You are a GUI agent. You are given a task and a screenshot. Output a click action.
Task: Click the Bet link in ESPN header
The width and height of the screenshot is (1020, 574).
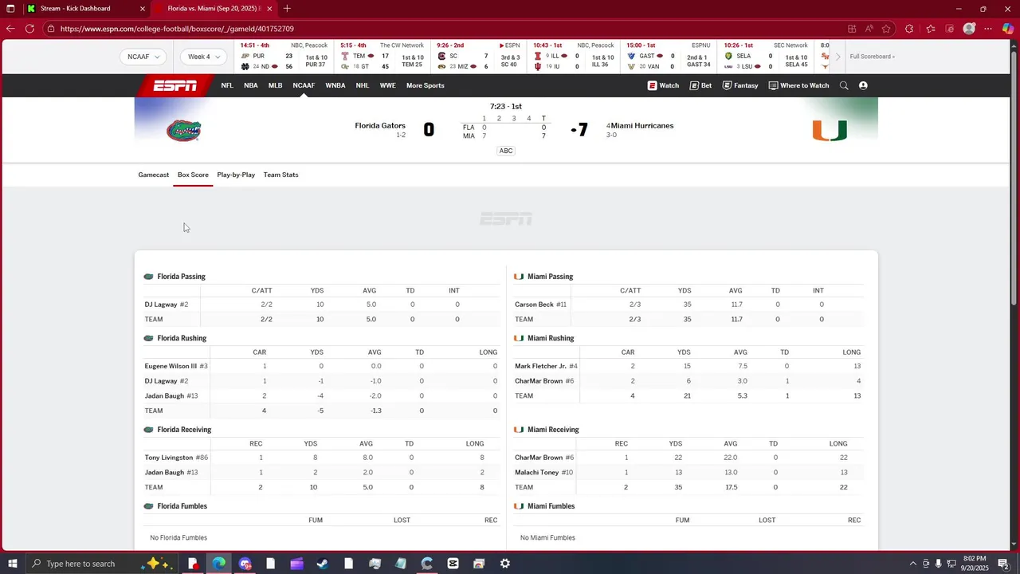click(x=700, y=85)
